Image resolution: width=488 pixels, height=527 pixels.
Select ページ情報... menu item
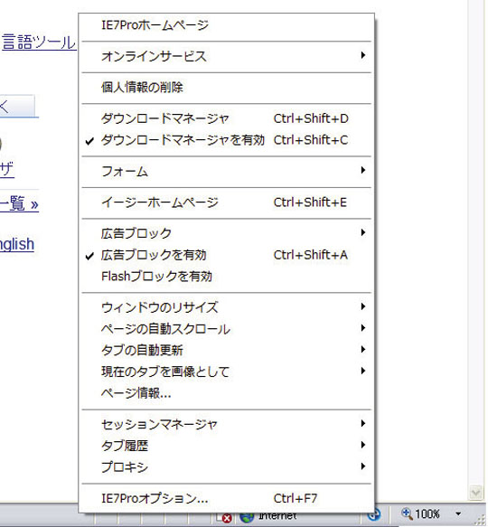pyautogui.click(x=226, y=393)
